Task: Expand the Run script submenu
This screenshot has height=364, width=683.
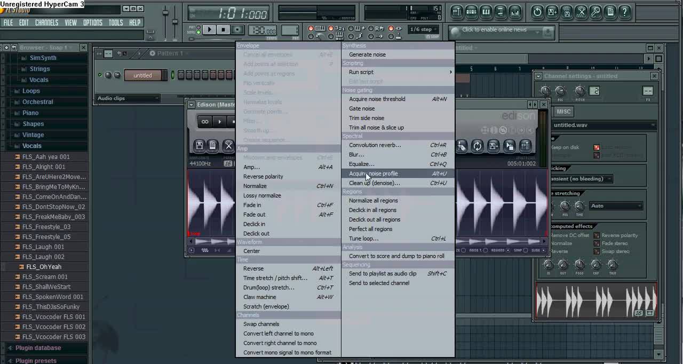Action: [x=398, y=72]
